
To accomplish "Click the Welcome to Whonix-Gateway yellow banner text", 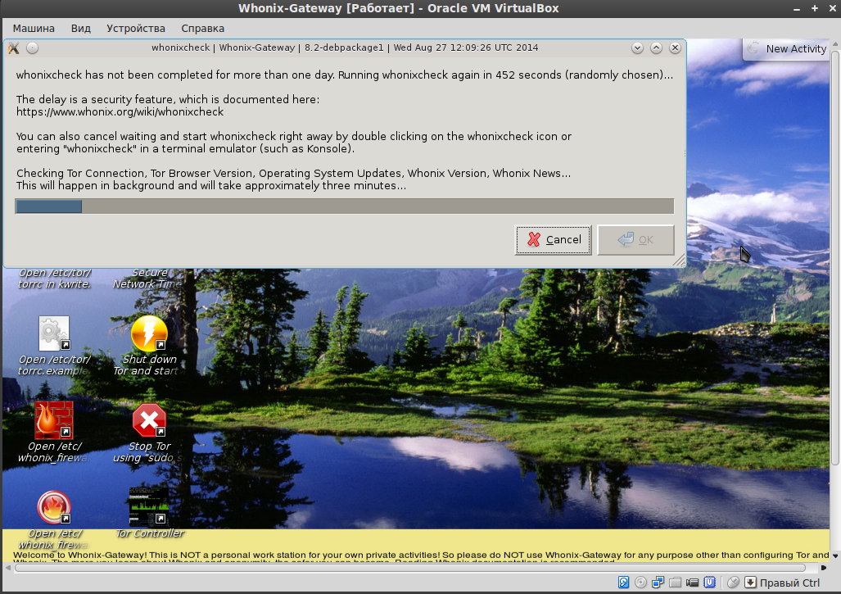I will [421, 555].
